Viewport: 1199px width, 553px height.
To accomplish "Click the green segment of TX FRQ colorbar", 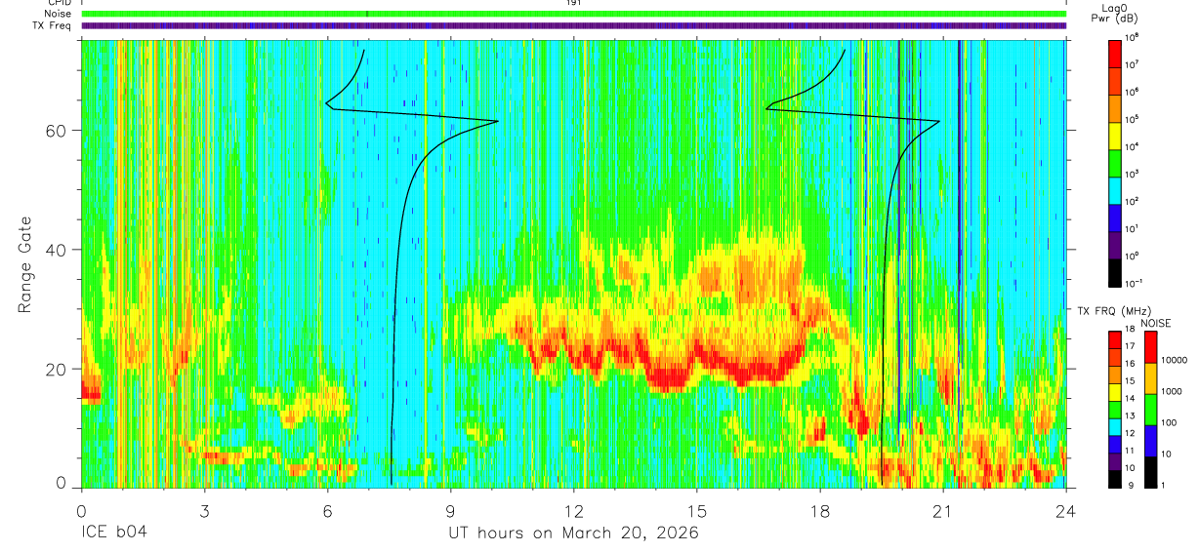I will (1115, 408).
